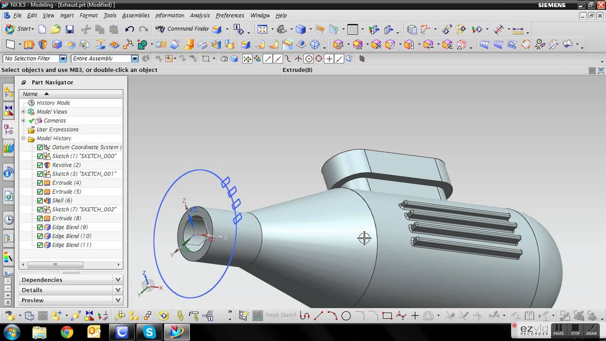Open the Analysis menu

[x=199, y=15]
